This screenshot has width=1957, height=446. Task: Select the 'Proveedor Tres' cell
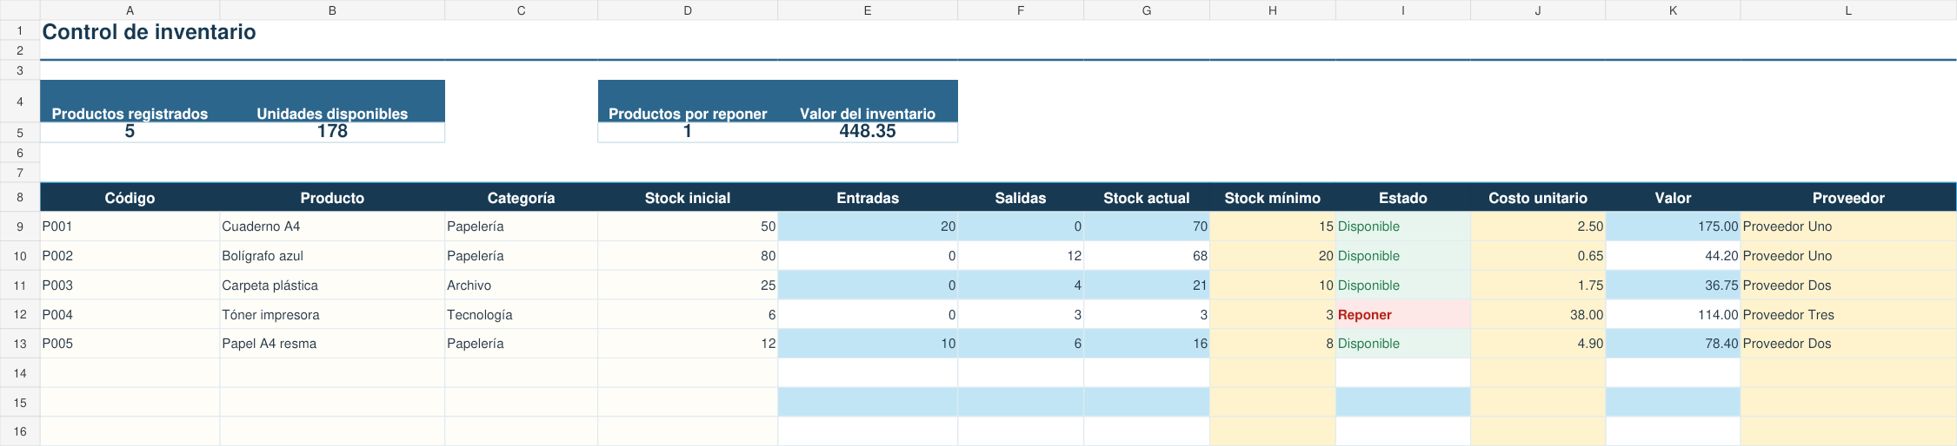click(1848, 315)
